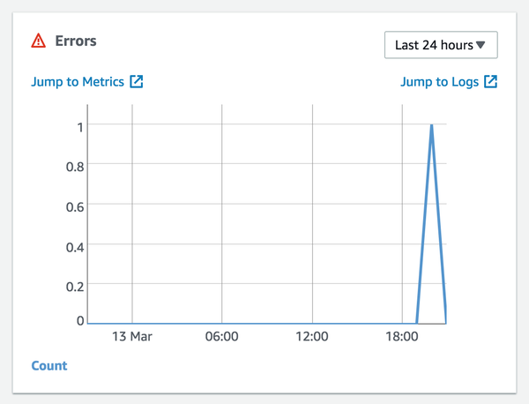Click the Jump to Logs link
This screenshot has width=529, height=404.
439,82
